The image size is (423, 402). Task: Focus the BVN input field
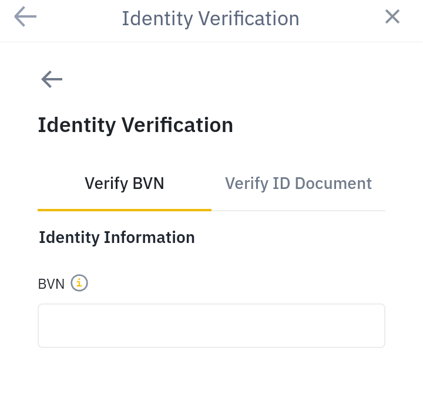tap(211, 326)
